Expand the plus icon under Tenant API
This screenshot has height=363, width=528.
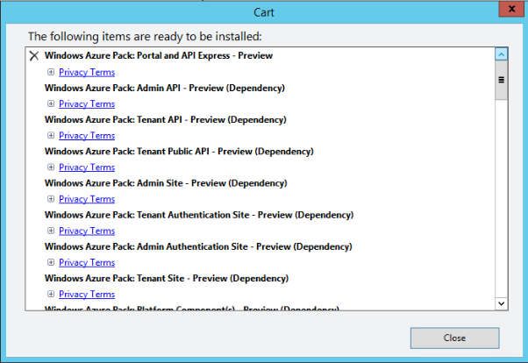tap(51, 135)
